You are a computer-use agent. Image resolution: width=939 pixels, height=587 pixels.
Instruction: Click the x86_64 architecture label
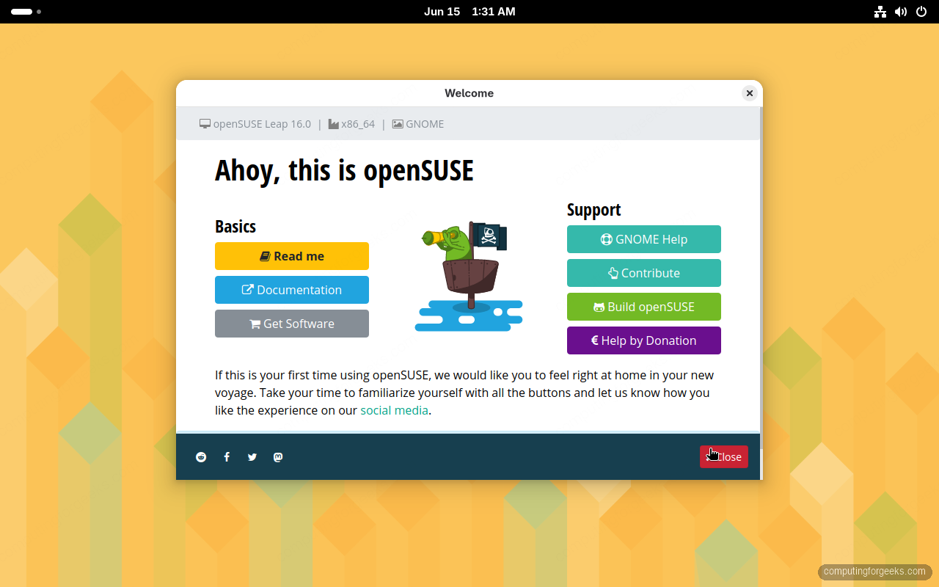[351, 124]
